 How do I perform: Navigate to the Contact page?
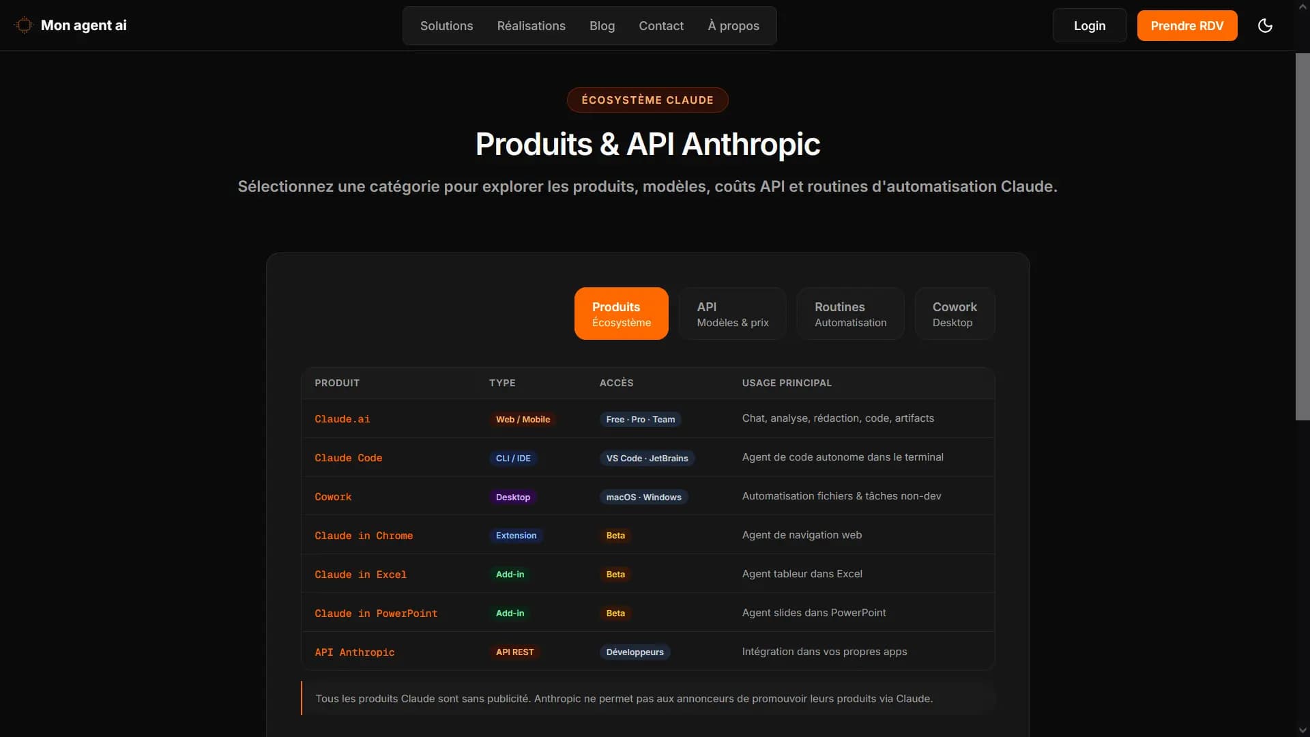[660, 25]
